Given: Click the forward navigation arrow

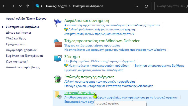Looking at the screenshot, I should pyautogui.click(x=13, y=6).
